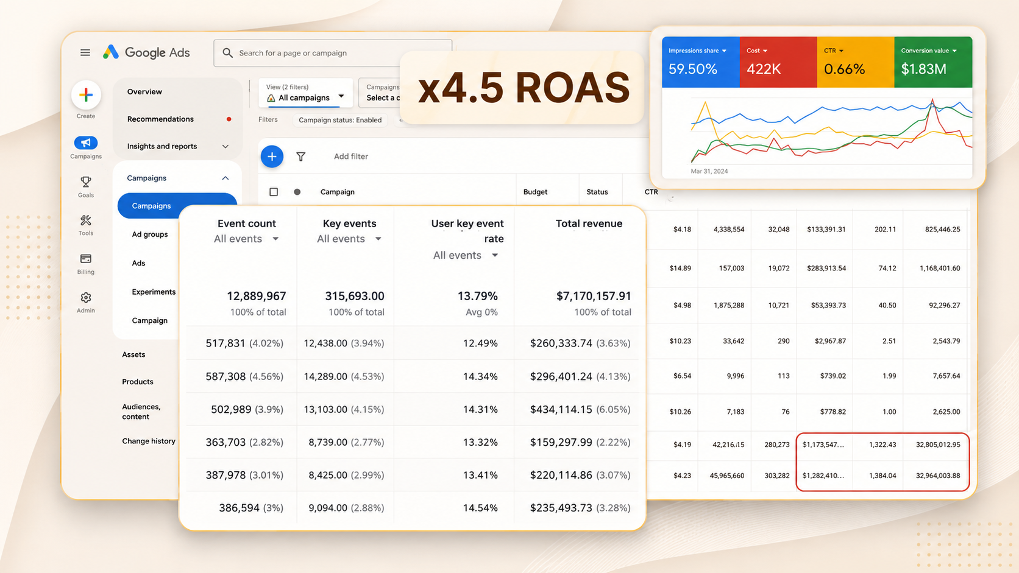Open Tools wrench icon
The image size is (1019, 573).
pyautogui.click(x=86, y=220)
